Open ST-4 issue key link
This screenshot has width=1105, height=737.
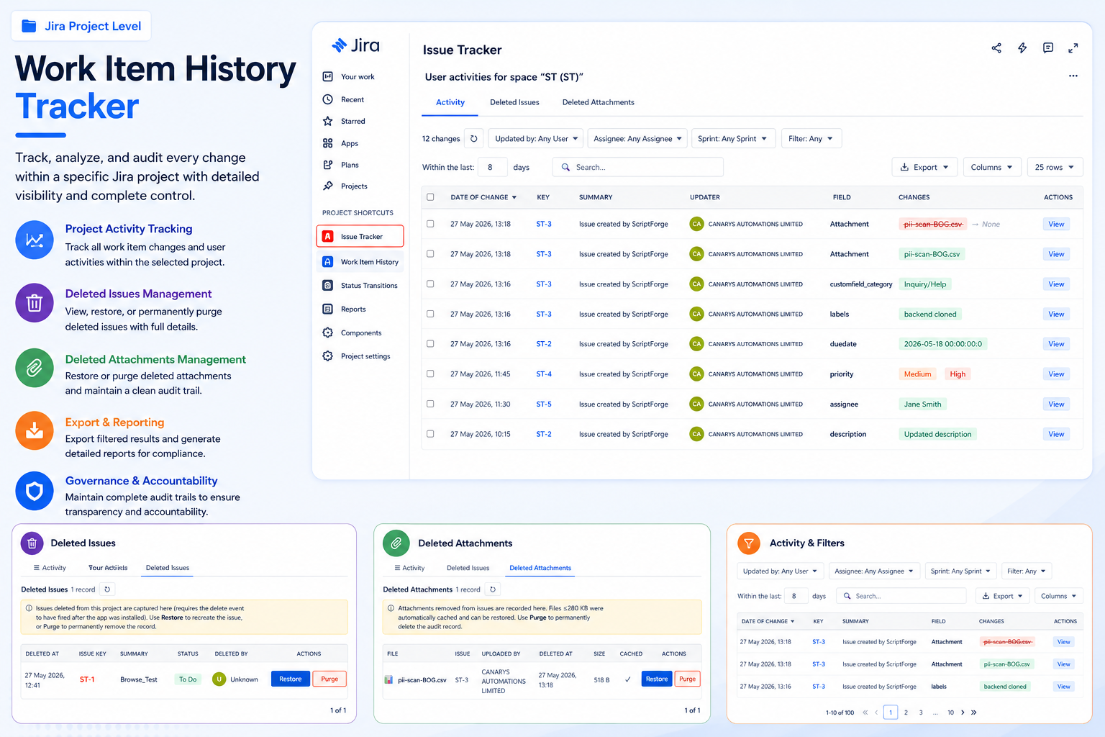544,374
